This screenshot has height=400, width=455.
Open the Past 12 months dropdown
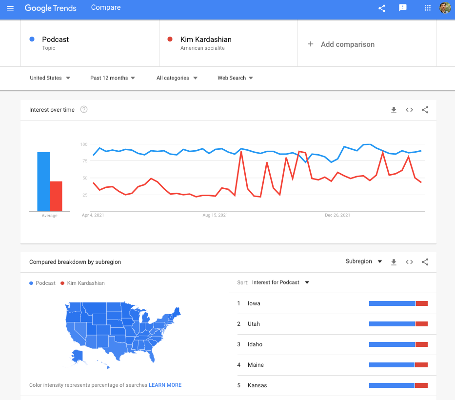pos(112,78)
